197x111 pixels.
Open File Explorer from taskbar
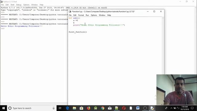tap(74, 108)
